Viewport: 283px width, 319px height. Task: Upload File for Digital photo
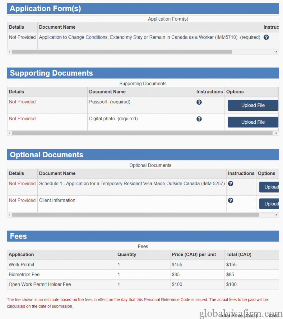click(x=253, y=122)
